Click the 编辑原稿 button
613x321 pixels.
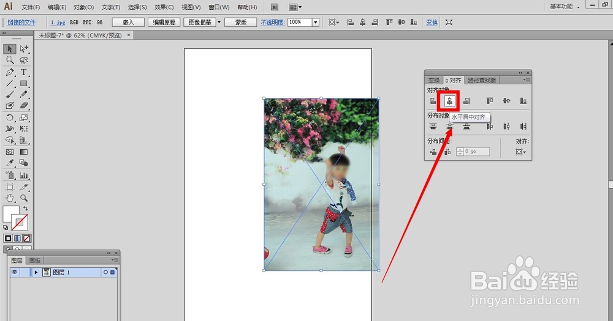tap(164, 22)
